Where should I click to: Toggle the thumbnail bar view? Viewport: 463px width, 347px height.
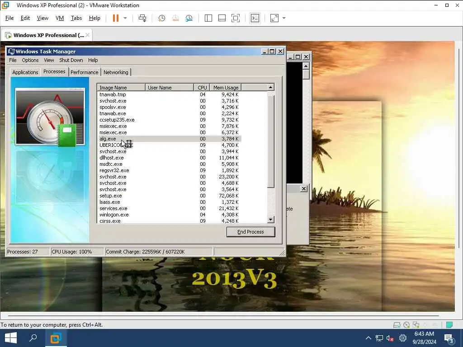coord(222,18)
